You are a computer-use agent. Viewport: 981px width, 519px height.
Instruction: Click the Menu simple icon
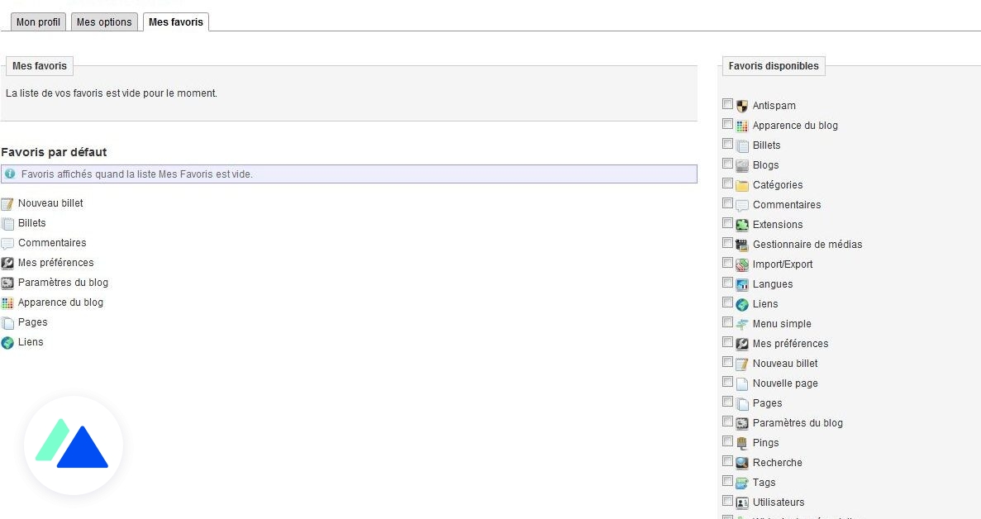coord(742,323)
